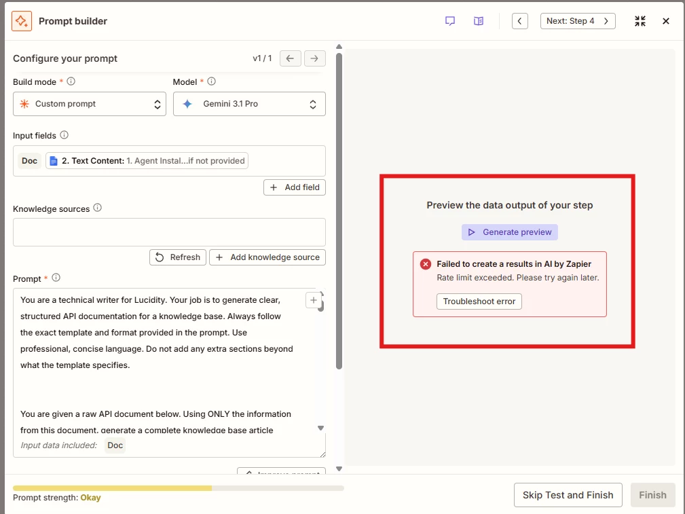
Task: Select the Doc input field label
Action: (30, 161)
